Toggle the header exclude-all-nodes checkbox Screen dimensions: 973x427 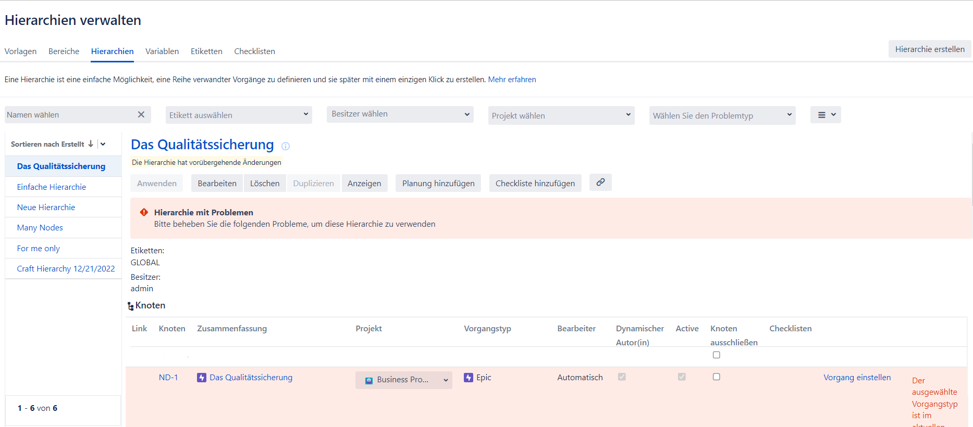[x=716, y=355]
